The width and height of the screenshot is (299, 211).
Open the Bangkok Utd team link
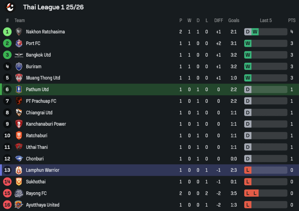tap(38, 55)
